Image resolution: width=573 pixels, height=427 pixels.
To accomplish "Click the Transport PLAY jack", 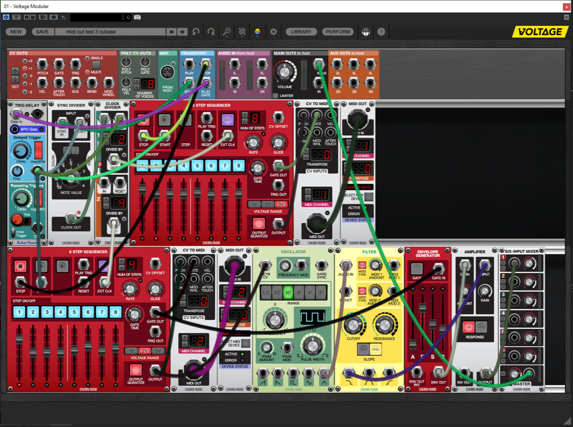I will [190, 64].
